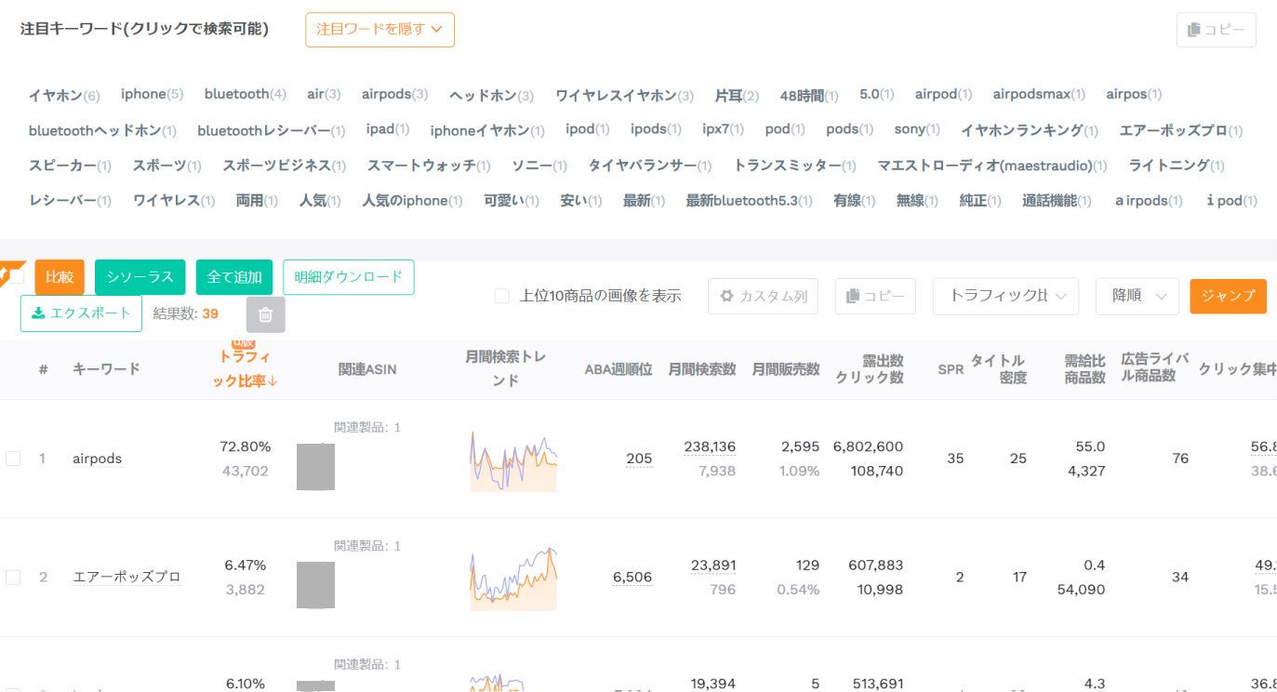
Task: Select the エアーポッズプロ row checkbox
Action: (13, 577)
